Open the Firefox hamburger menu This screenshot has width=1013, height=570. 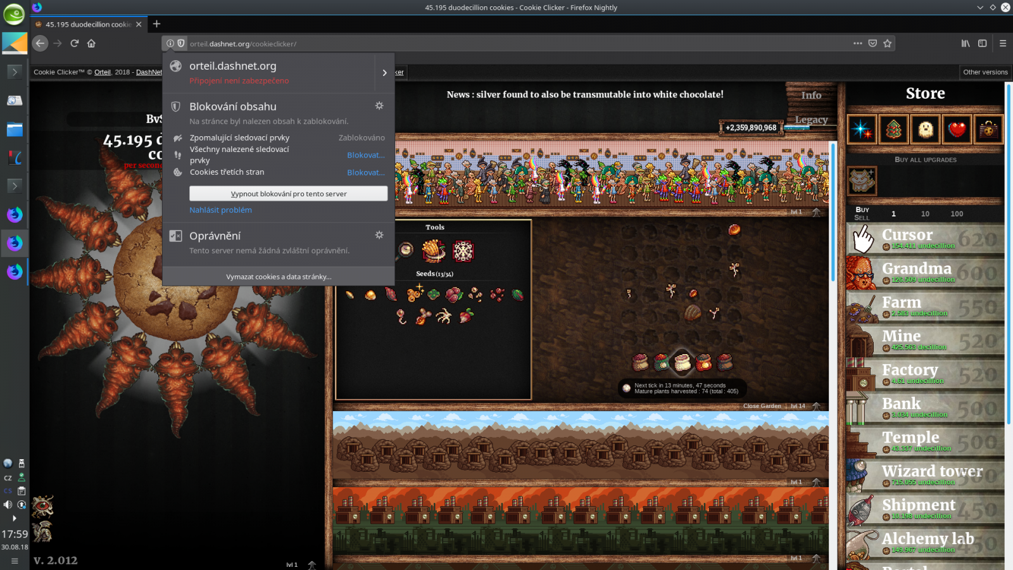[x=1003, y=43]
